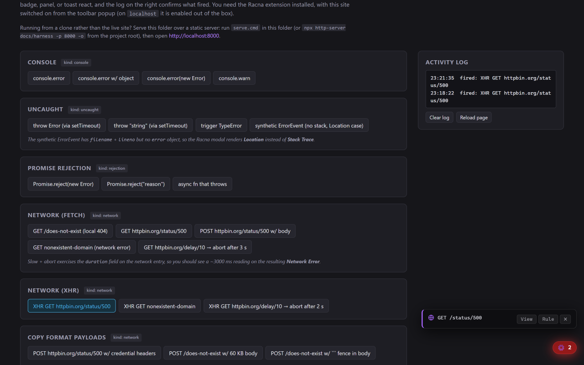584x365 pixels.
Task: Click POST /does-not-exist w/ 60 KB body
Action: point(213,353)
